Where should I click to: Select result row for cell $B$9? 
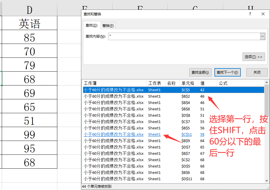pyautogui.click(x=173, y=141)
